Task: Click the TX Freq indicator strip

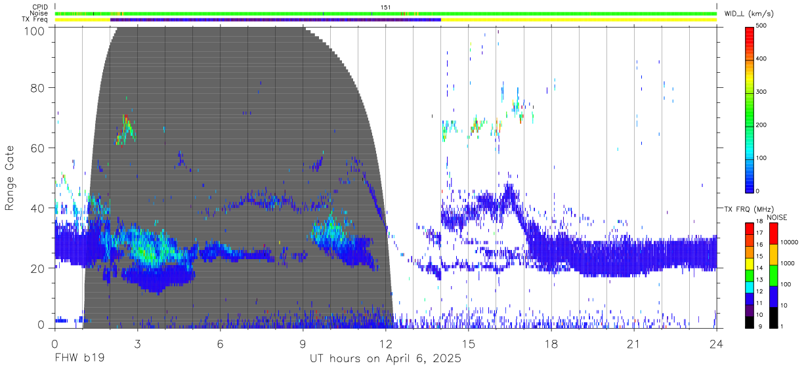Action: coord(386,20)
